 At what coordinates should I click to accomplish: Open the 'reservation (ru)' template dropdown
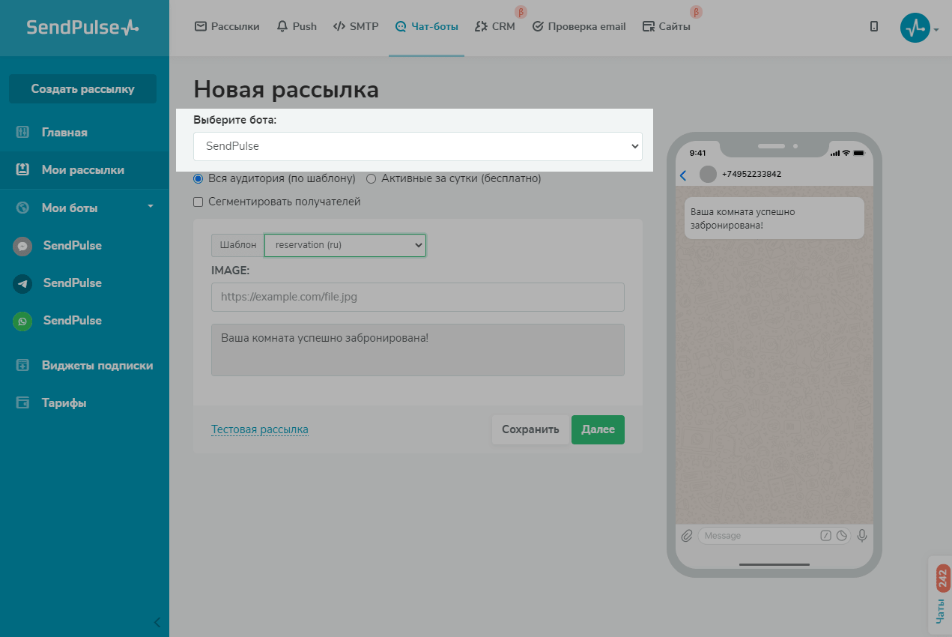(x=345, y=245)
